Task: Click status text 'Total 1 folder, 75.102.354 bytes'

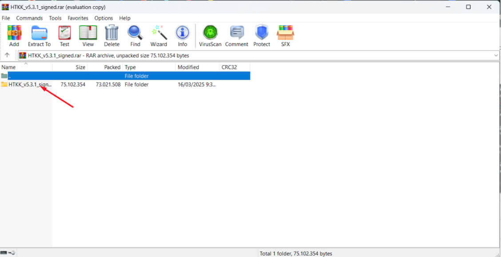Action: click(x=296, y=253)
